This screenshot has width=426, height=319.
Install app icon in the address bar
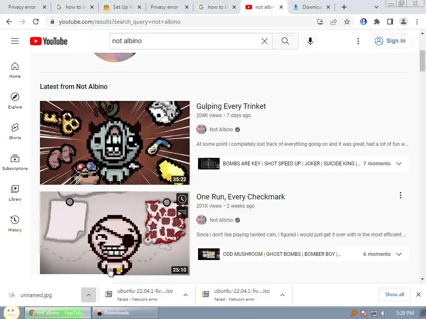tap(320, 22)
